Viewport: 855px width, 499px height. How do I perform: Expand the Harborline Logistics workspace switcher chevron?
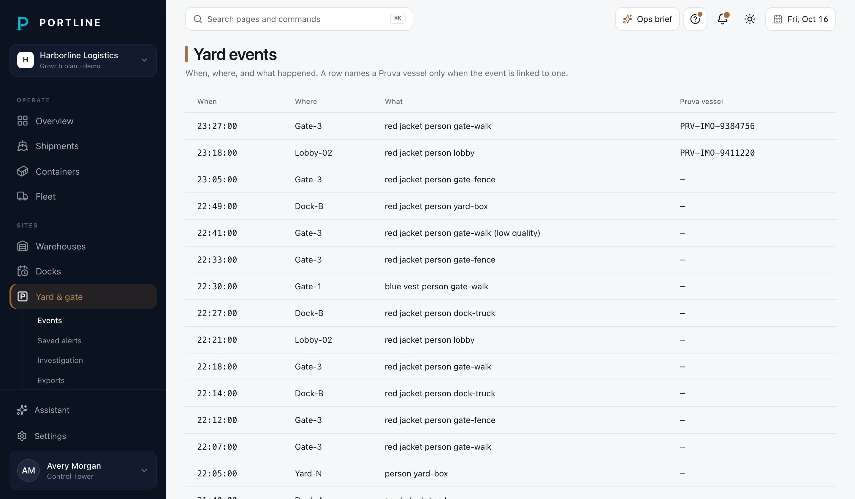(x=144, y=60)
